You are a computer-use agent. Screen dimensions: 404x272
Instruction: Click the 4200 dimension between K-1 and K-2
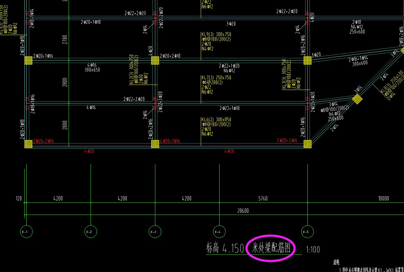(58, 198)
